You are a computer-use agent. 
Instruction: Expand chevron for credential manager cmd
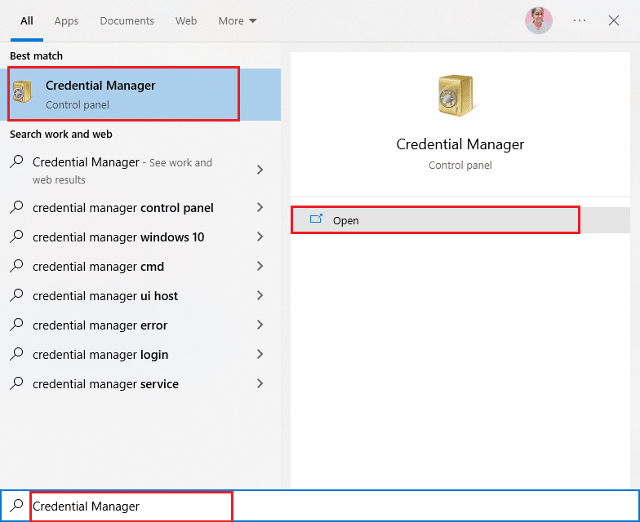tap(260, 266)
